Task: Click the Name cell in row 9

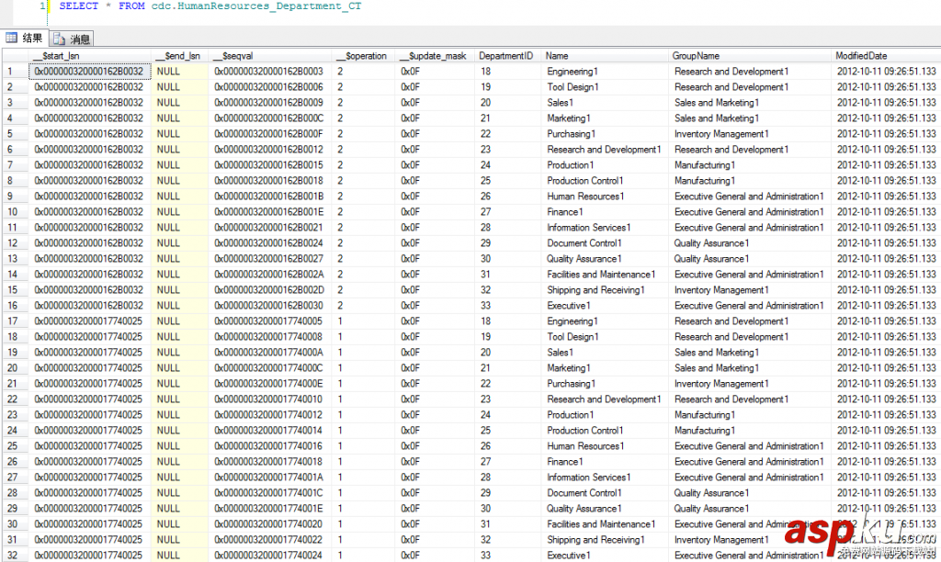Action: pyautogui.click(x=605, y=197)
